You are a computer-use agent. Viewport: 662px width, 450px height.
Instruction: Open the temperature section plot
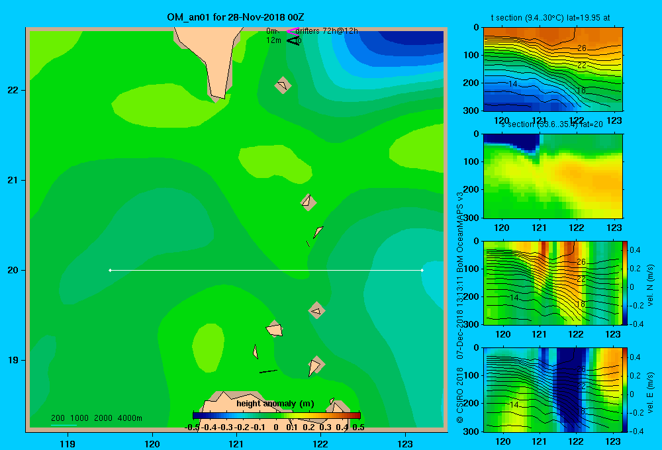553,69
